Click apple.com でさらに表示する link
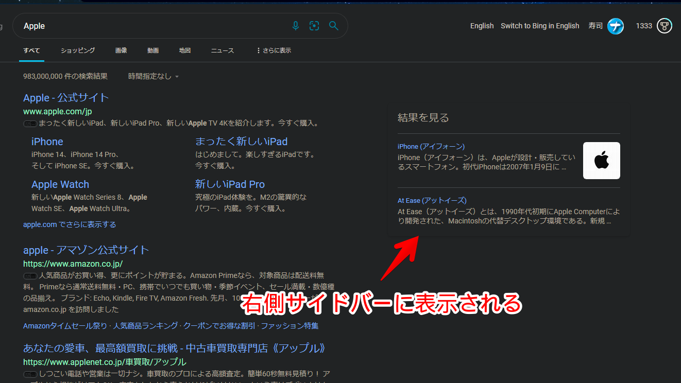 coord(70,224)
